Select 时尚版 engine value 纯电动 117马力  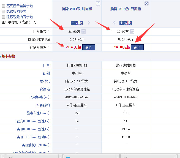click(77, 81)
